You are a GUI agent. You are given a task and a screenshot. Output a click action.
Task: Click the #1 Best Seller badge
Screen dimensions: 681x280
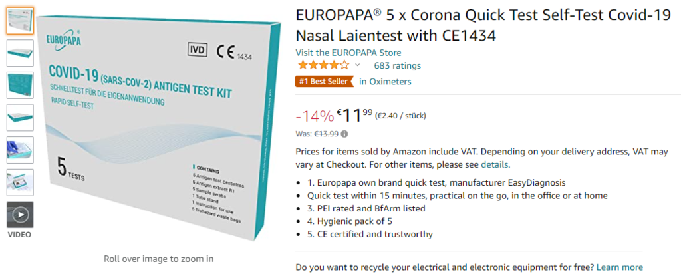(x=325, y=82)
